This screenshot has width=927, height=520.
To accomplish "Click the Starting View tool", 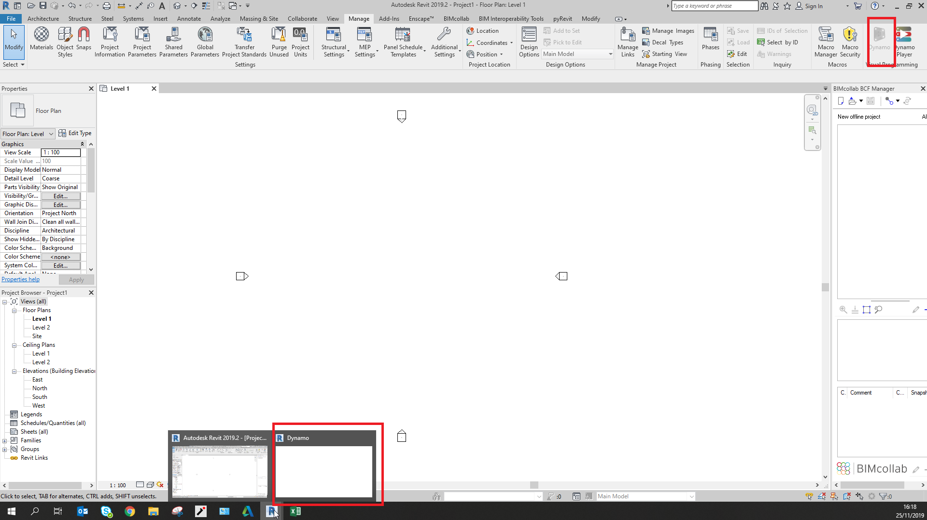I will [x=664, y=54].
